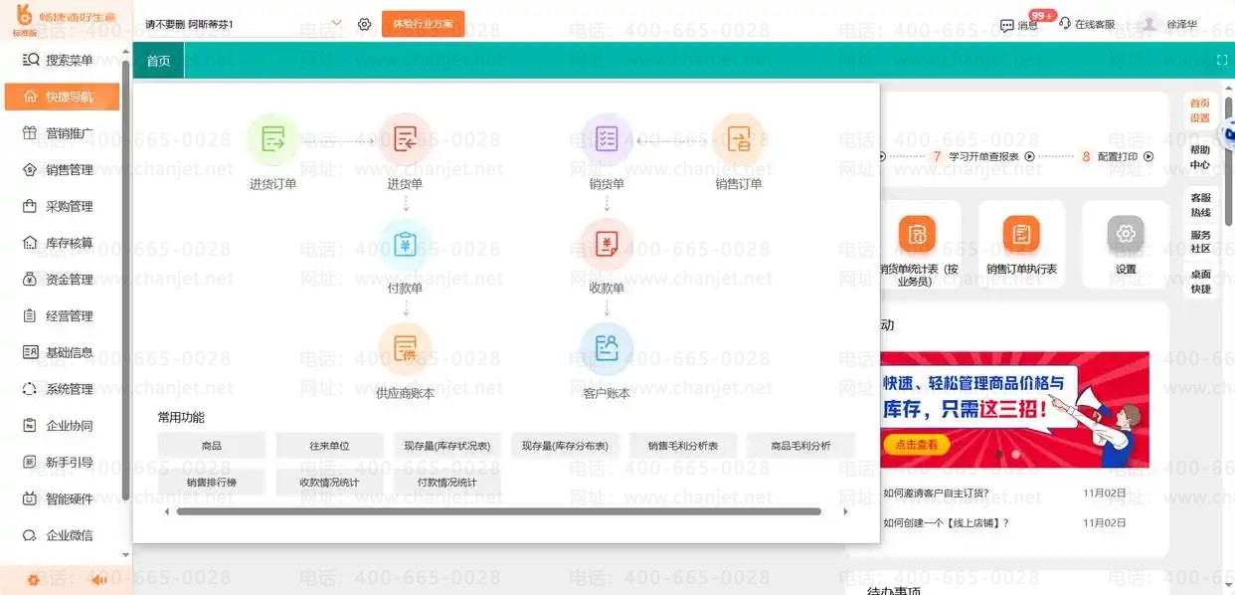
Task: Select 快捷导航 in the side menu
Action: coord(62,98)
